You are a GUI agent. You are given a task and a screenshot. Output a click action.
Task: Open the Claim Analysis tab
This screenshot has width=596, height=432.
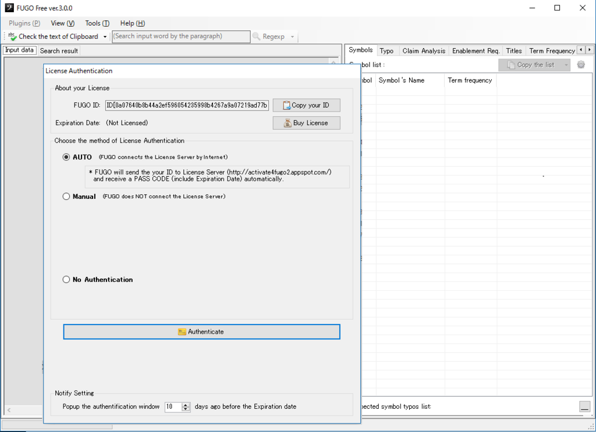click(424, 51)
